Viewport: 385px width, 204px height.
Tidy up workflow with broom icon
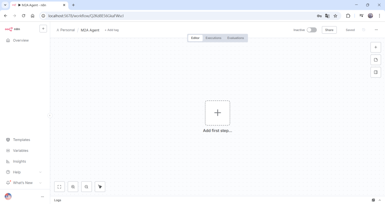(100, 187)
